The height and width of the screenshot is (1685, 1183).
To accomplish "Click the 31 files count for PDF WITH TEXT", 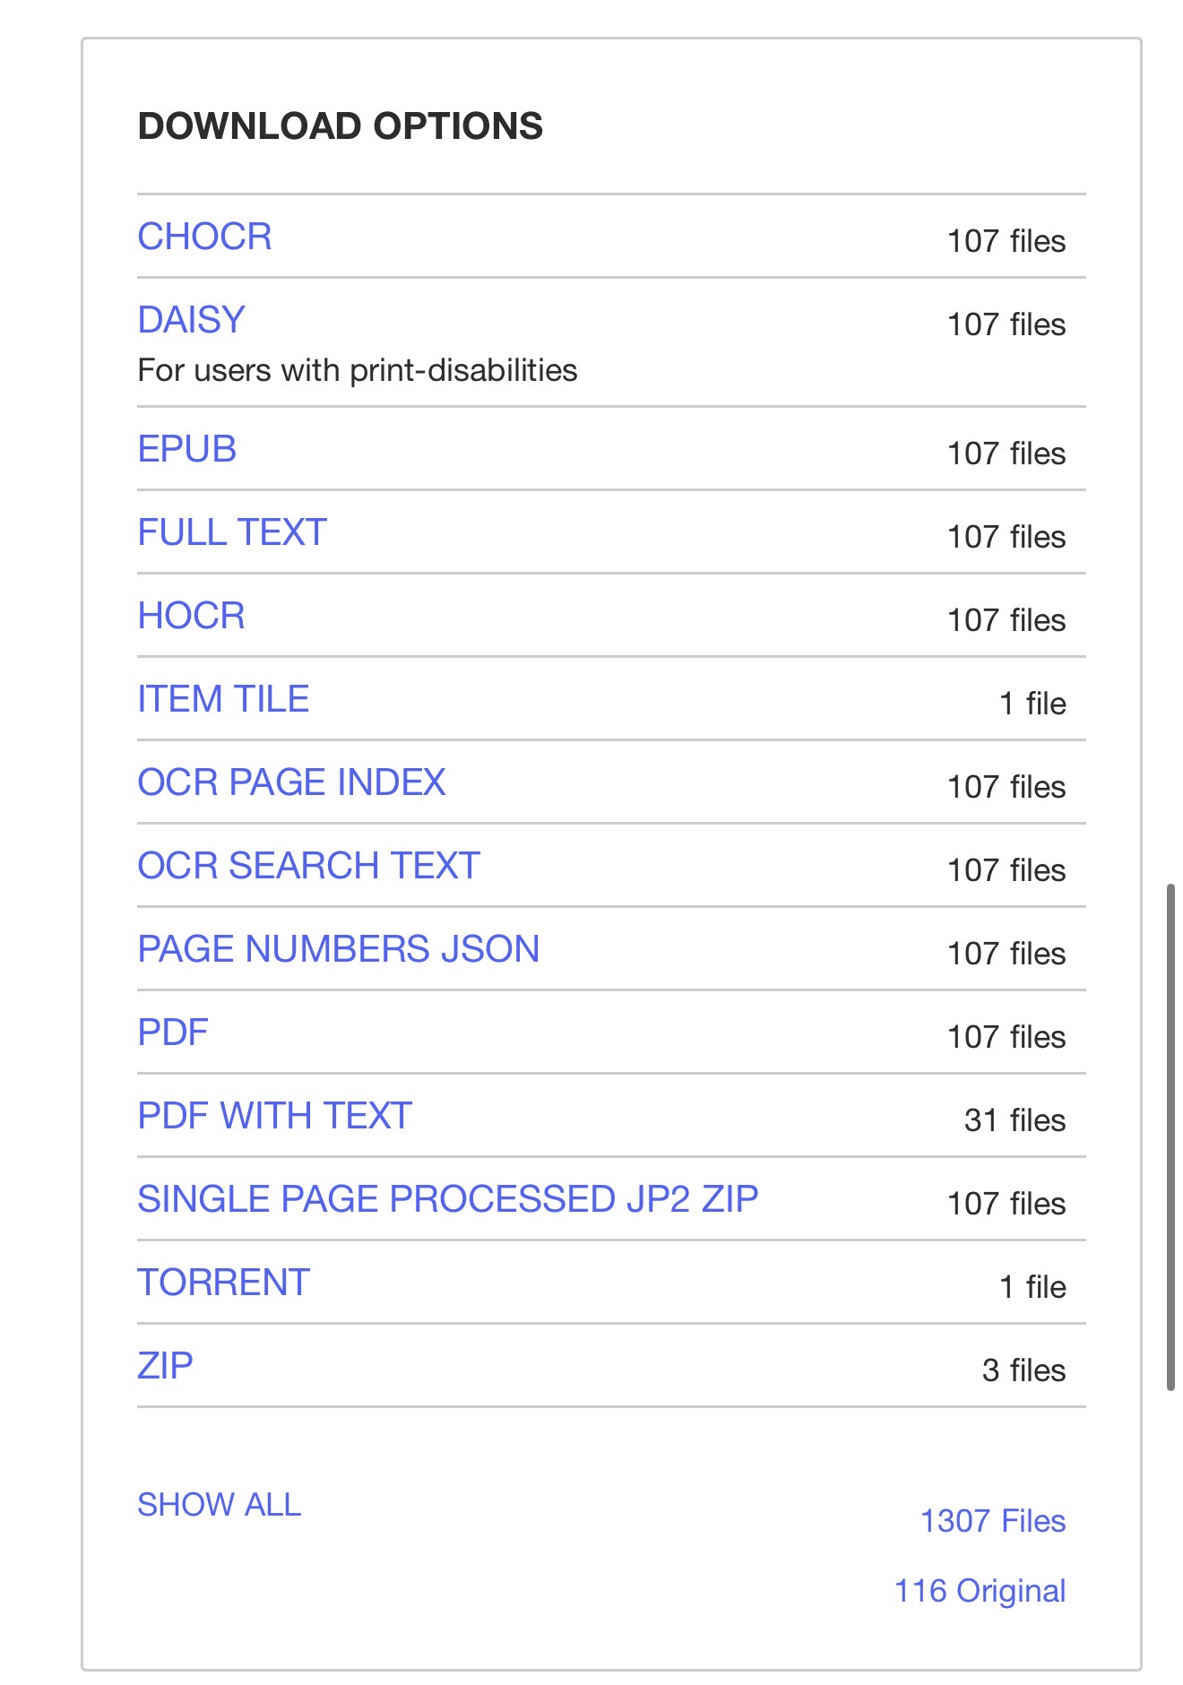I will (x=1015, y=1120).
